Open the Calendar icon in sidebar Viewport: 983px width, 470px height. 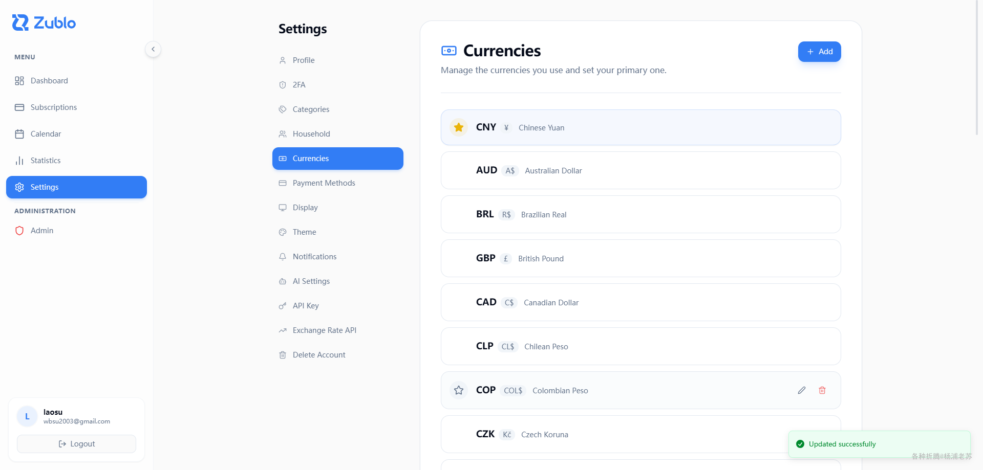[19, 134]
